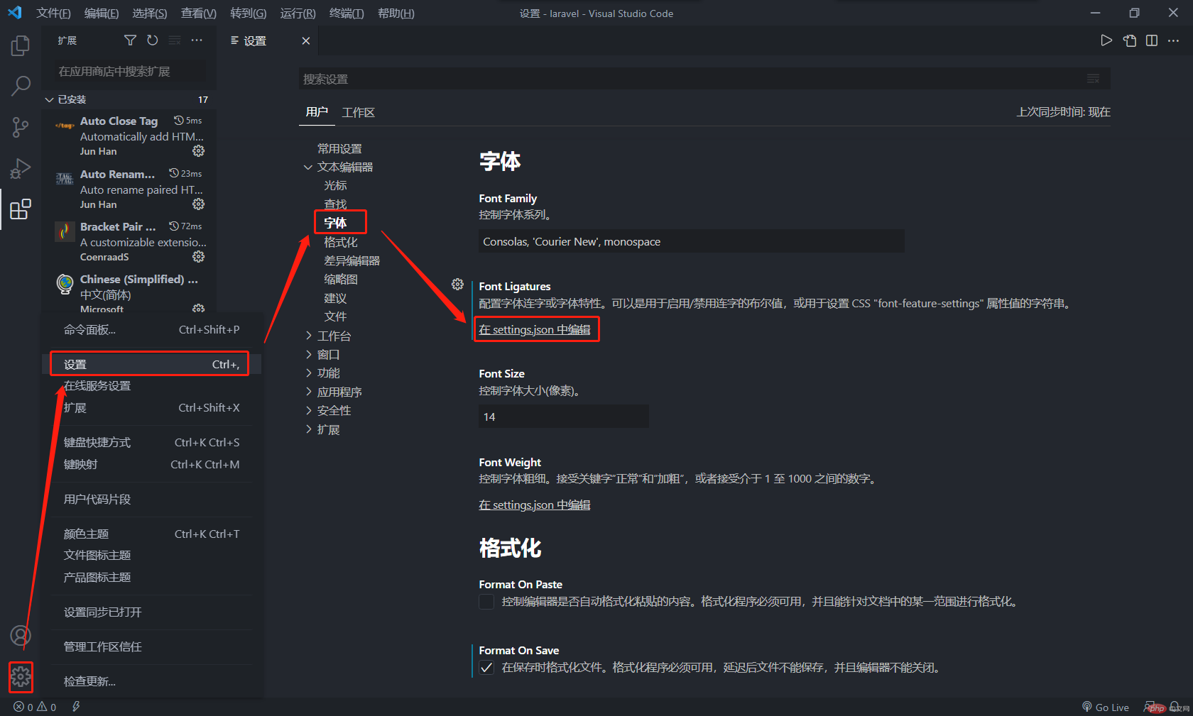Screen dimensions: 1193x716
Task: Expand the 窗口 settings category
Action: click(x=308, y=354)
